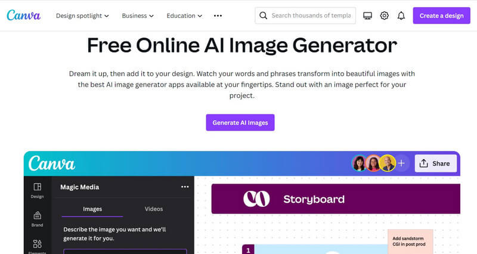Click the Create a design button
The height and width of the screenshot is (254, 477).
pyautogui.click(x=441, y=16)
